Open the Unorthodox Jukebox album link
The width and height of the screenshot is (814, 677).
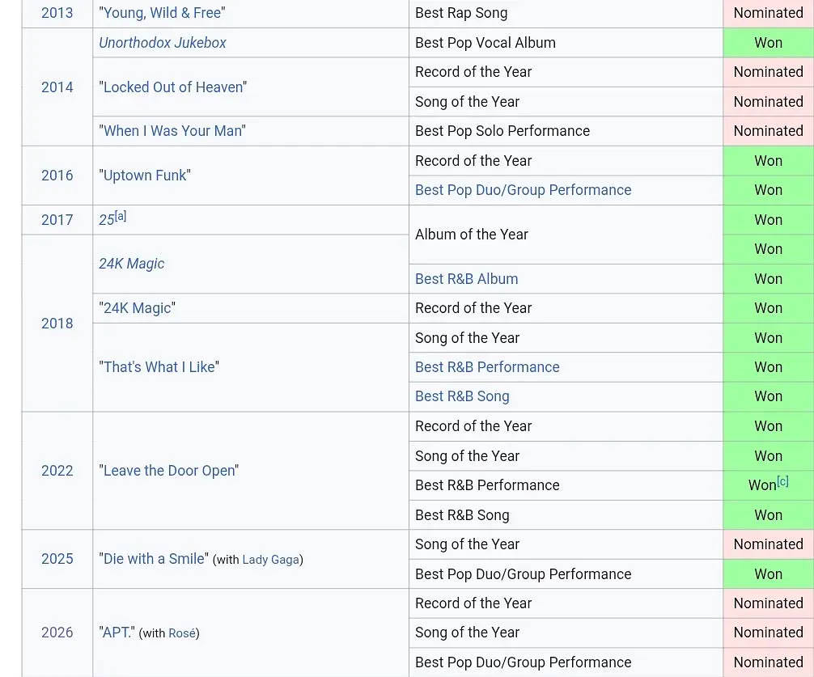pyautogui.click(x=163, y=43)
